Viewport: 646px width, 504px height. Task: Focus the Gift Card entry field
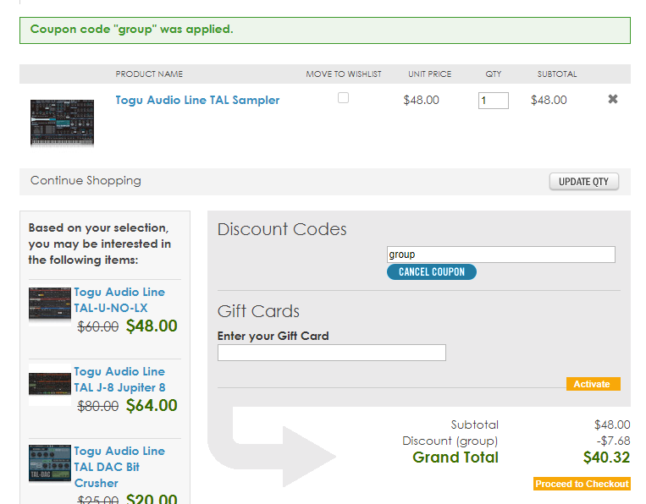[x=331, y=353]
